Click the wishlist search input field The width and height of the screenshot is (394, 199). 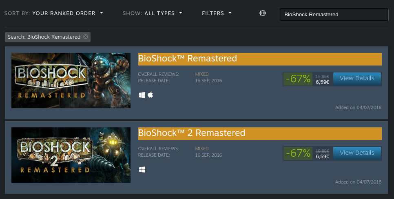click(x=334, y=15)
